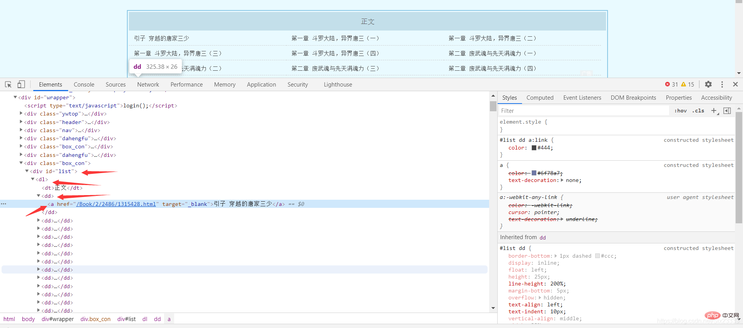
Task: Click the red error count icon
Action: (x=668, y=84)
